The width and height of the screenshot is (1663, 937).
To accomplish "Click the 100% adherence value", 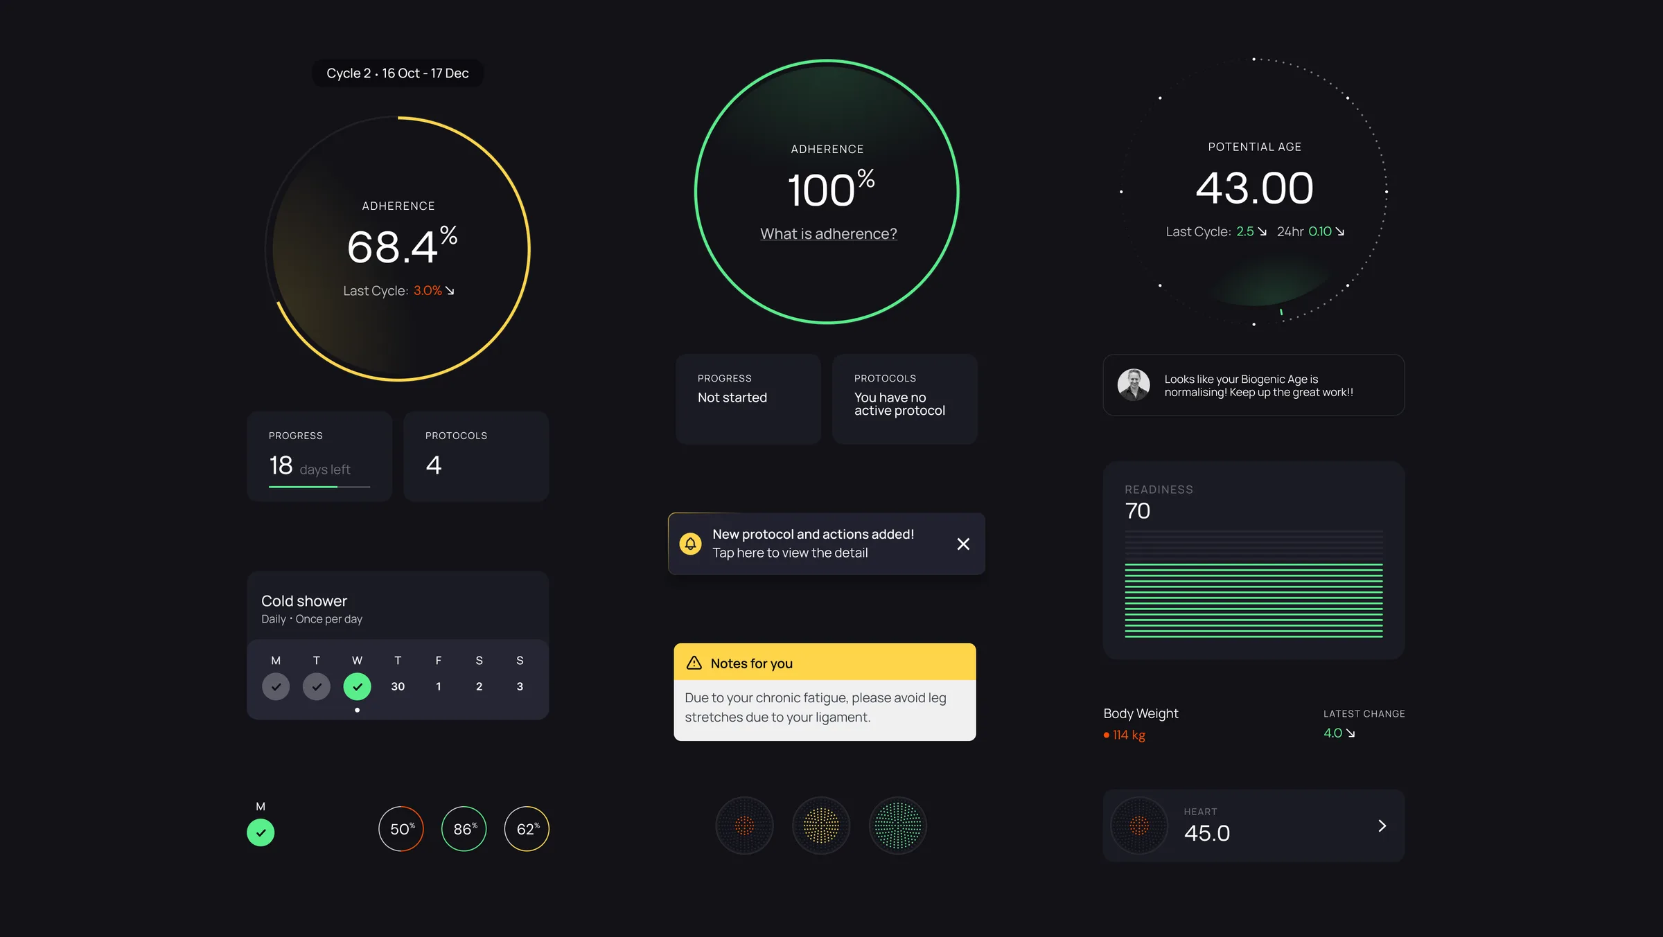I will 831,188.
